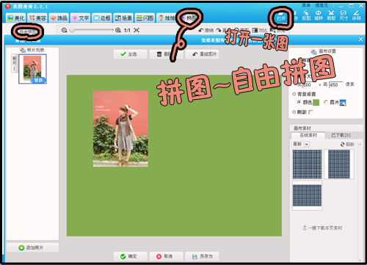Click the 1:1 actual size button
Screen dimensions: 367x265
[x=127, y=30]
